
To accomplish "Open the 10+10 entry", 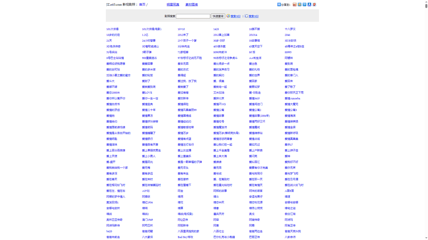I will coord(181,29).
